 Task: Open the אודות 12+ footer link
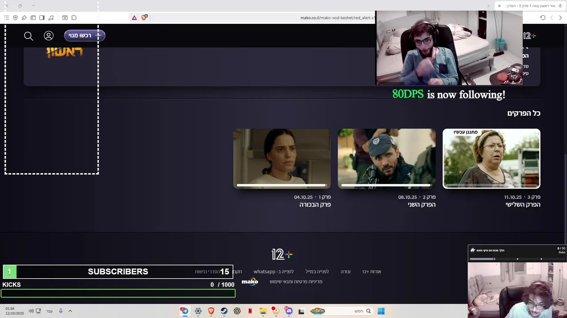(x=372, y=272)
